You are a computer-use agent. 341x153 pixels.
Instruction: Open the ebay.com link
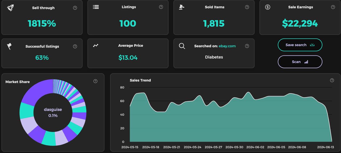pos(227,46)
